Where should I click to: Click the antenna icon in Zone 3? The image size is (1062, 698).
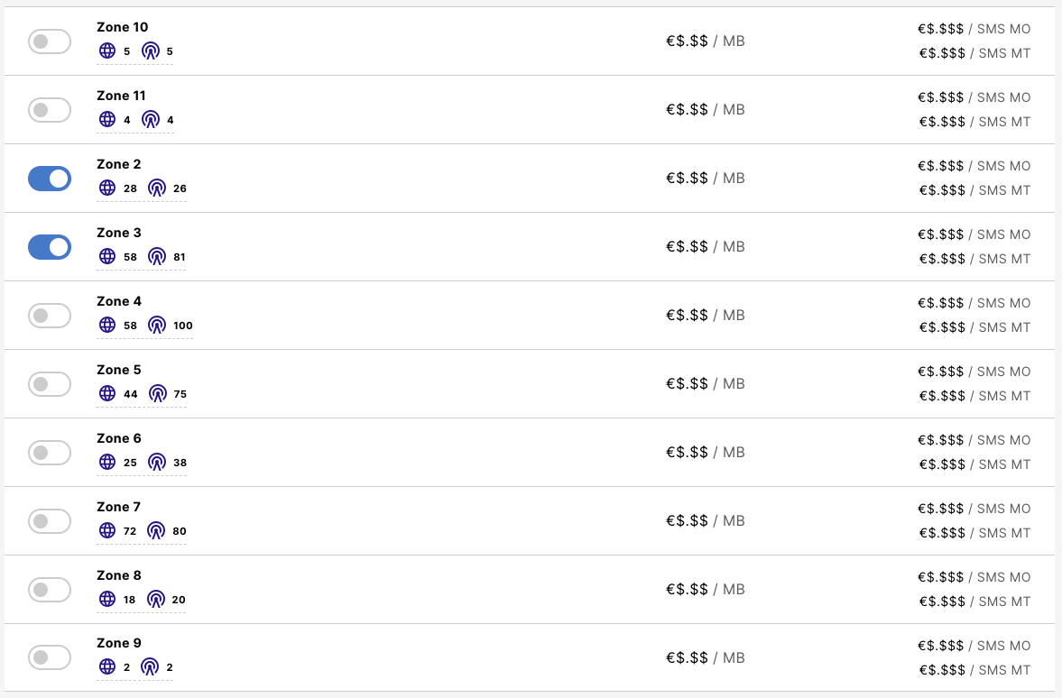point(157,257)
